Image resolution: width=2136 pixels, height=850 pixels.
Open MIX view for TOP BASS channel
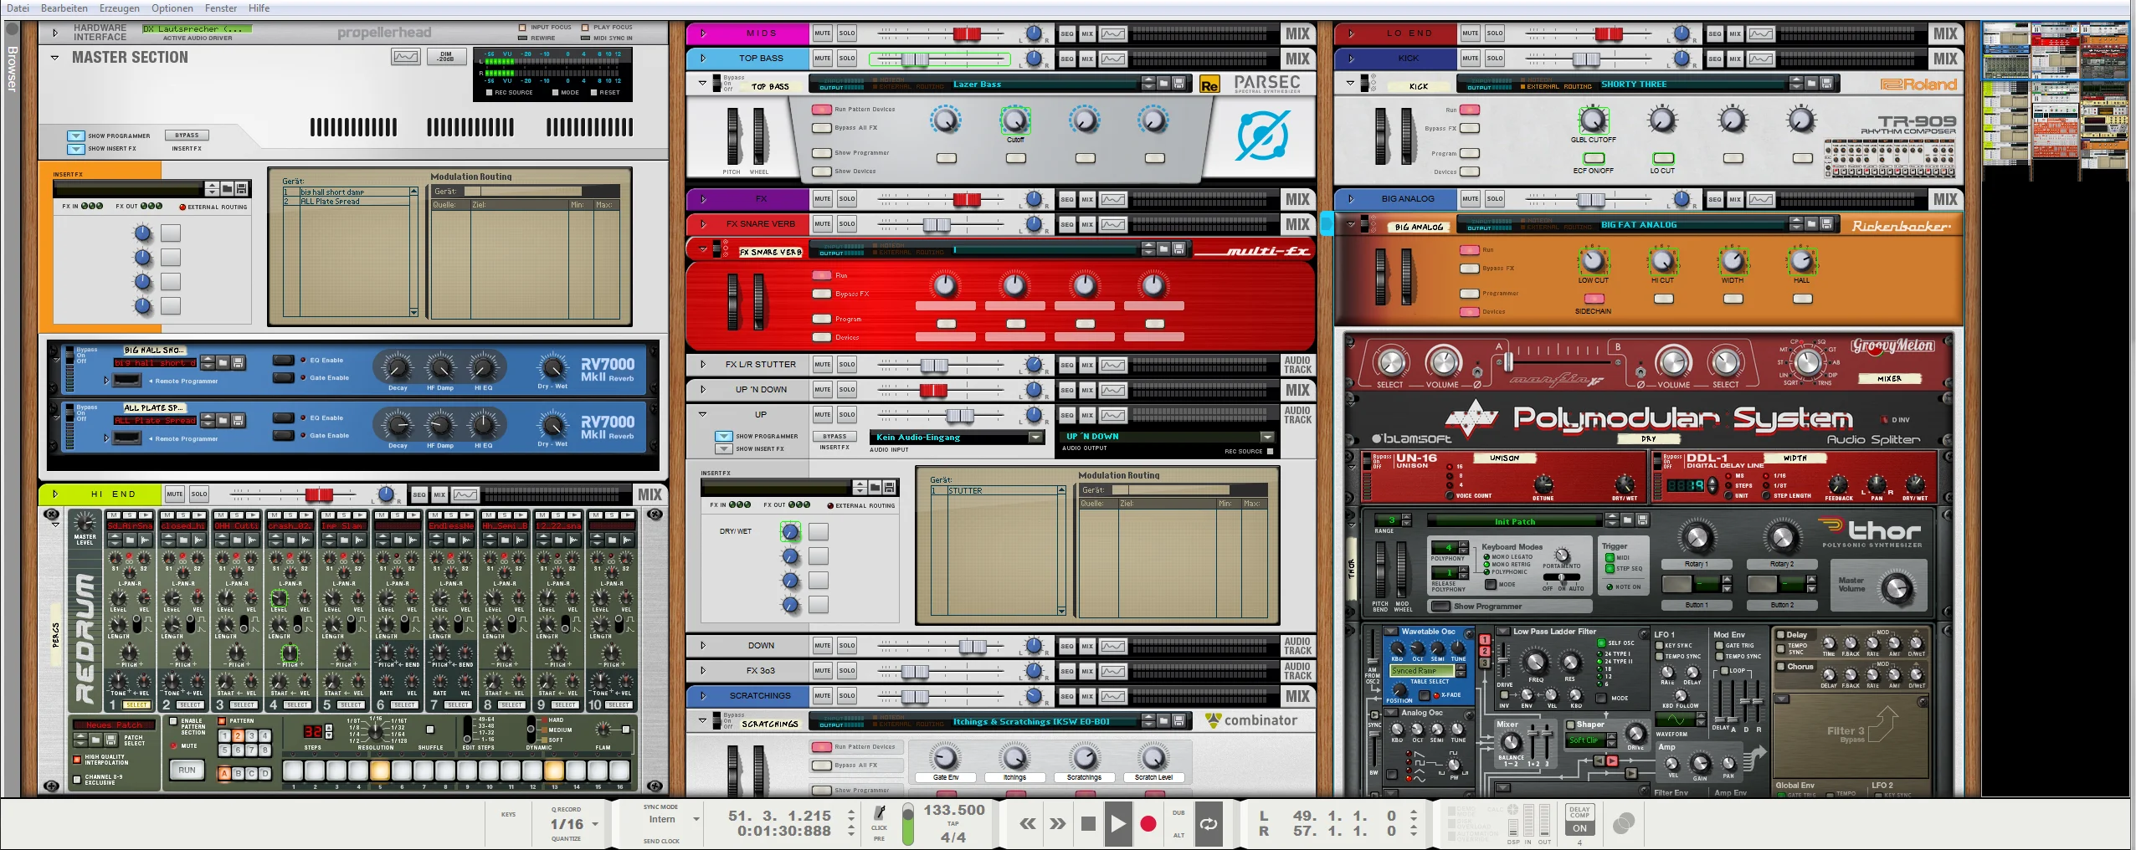click(x=1087, y=59)
